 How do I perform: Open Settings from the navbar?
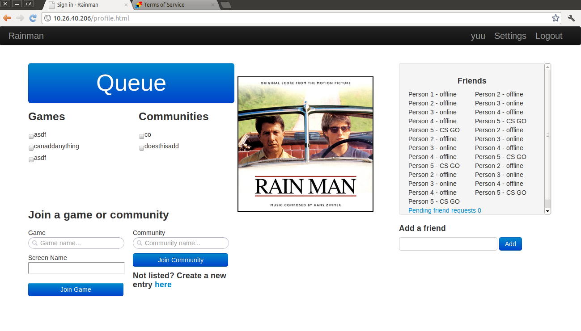click(x=510, y=36)
